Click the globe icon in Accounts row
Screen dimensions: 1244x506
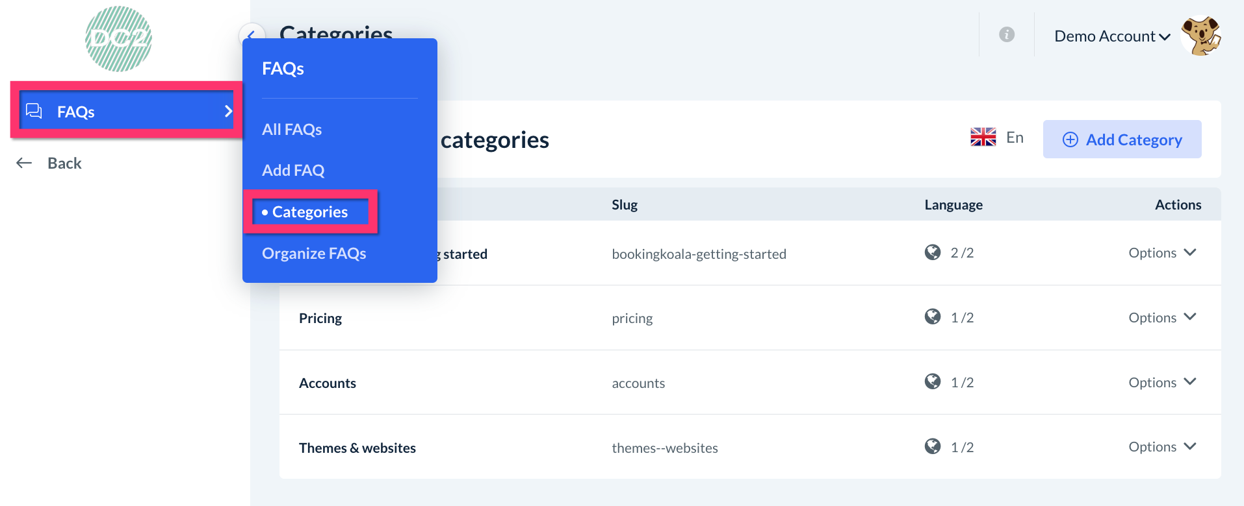pyautogui.click(x=933, y=381)
